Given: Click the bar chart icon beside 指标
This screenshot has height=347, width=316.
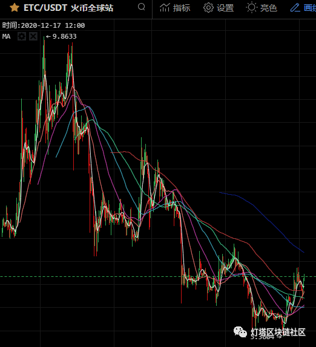Looking at the screenshot, I should pos(165,7).
